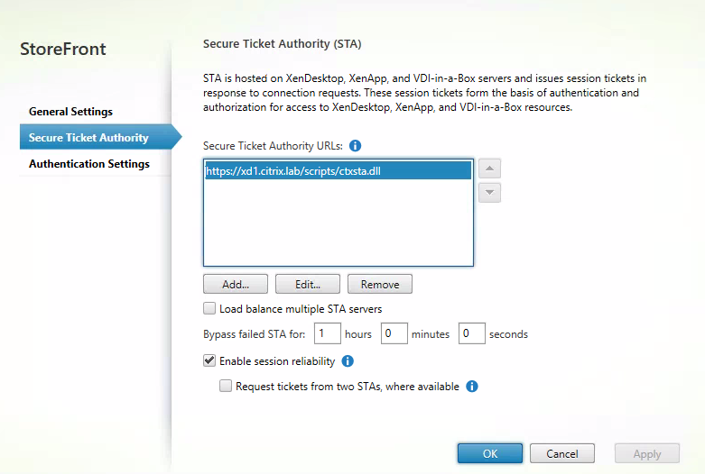This screenshot has width=705, height=474.
Task: Cancel the dialog
Action: coord(561,453)
